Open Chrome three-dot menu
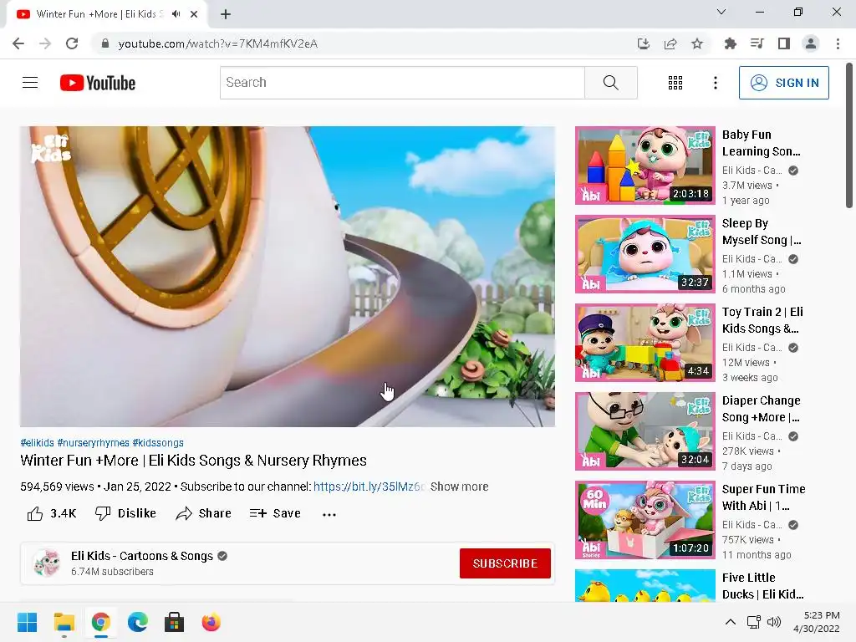This screenshot has height=642, width=856. click(838, 43)
